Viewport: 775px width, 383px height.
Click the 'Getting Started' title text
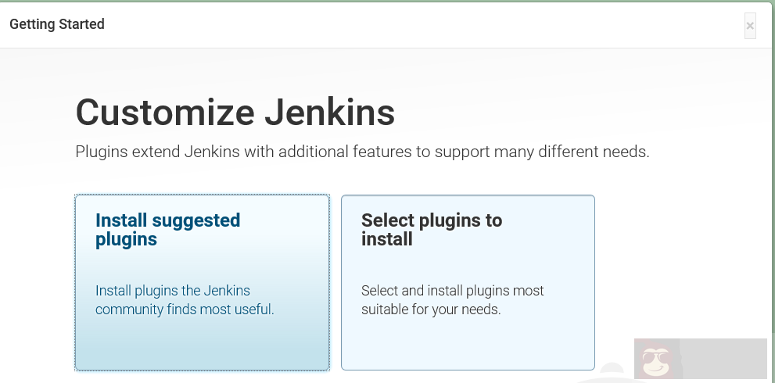tap(57, 24)
